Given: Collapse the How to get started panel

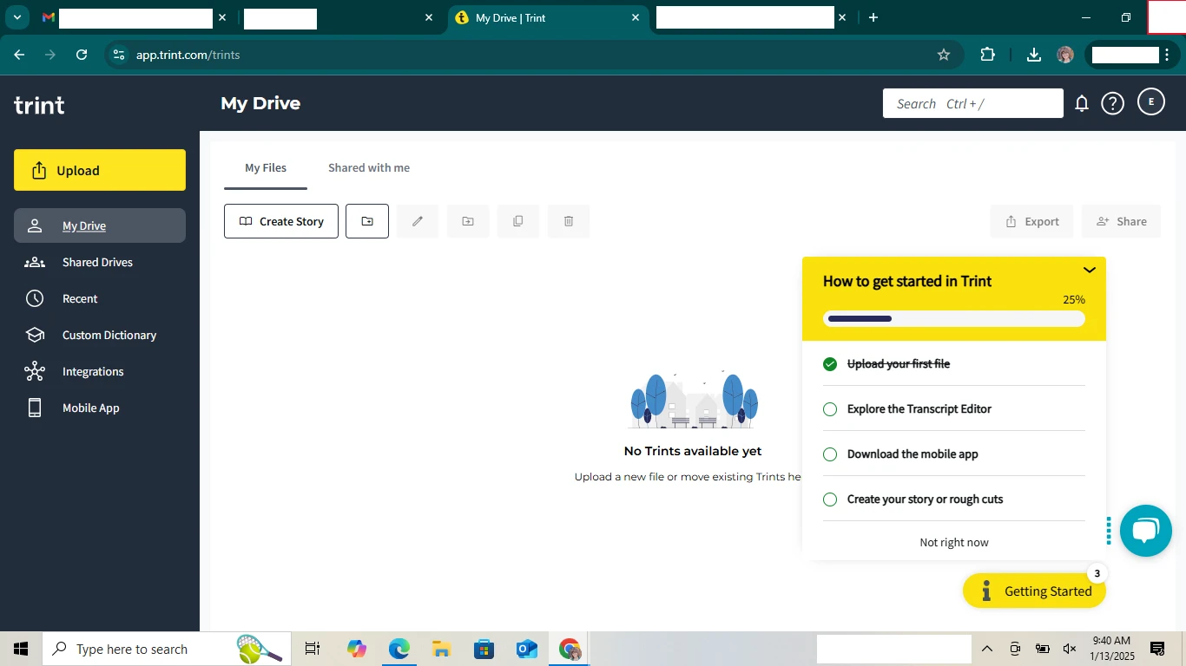Looking at the screenshot, I should point(1090,271).
